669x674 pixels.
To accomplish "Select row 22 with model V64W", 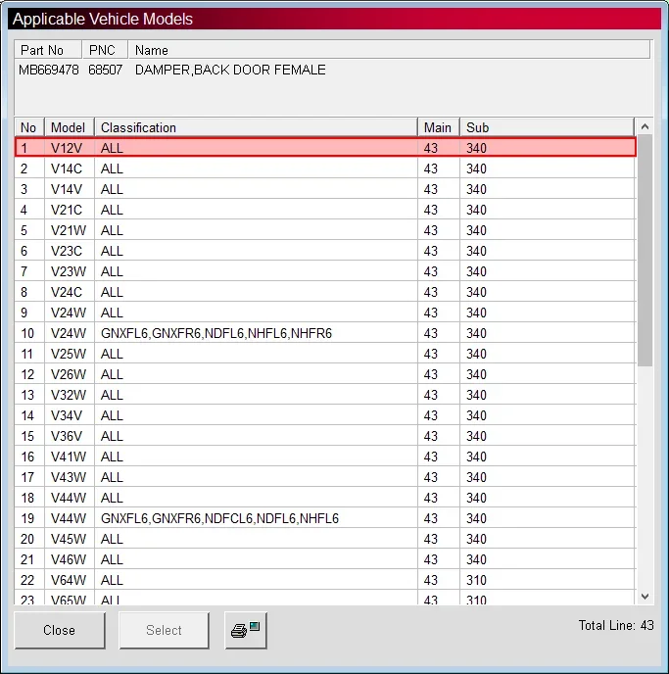I will tap(325, 580).
